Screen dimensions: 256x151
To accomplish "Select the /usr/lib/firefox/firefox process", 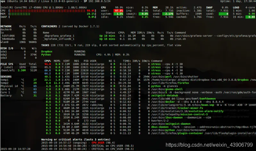I will point(170,83).
